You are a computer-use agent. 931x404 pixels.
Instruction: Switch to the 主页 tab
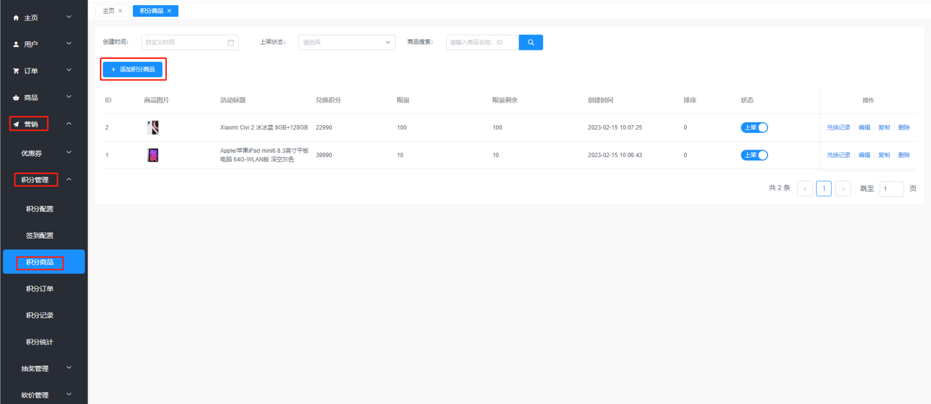pos(108,11)
